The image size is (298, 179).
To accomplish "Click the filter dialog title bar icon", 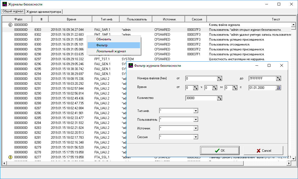I will pyautogui.click(x=131, y=66).
